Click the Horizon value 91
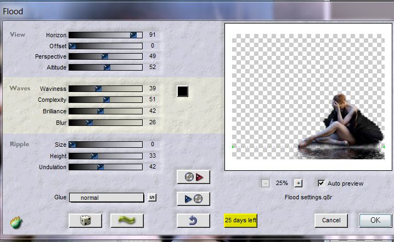The height and width of the screenshot is (242, 394). coord(152,34)
